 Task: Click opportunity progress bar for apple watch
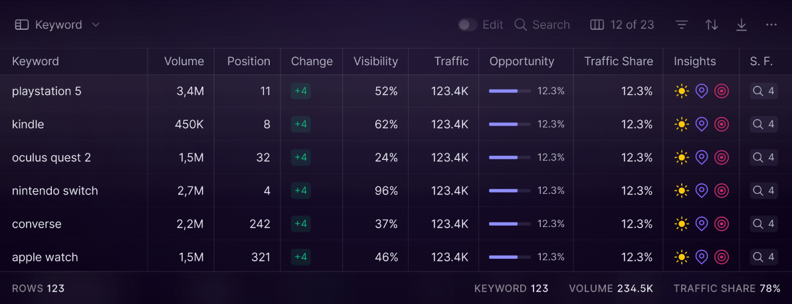click(510, 257)
